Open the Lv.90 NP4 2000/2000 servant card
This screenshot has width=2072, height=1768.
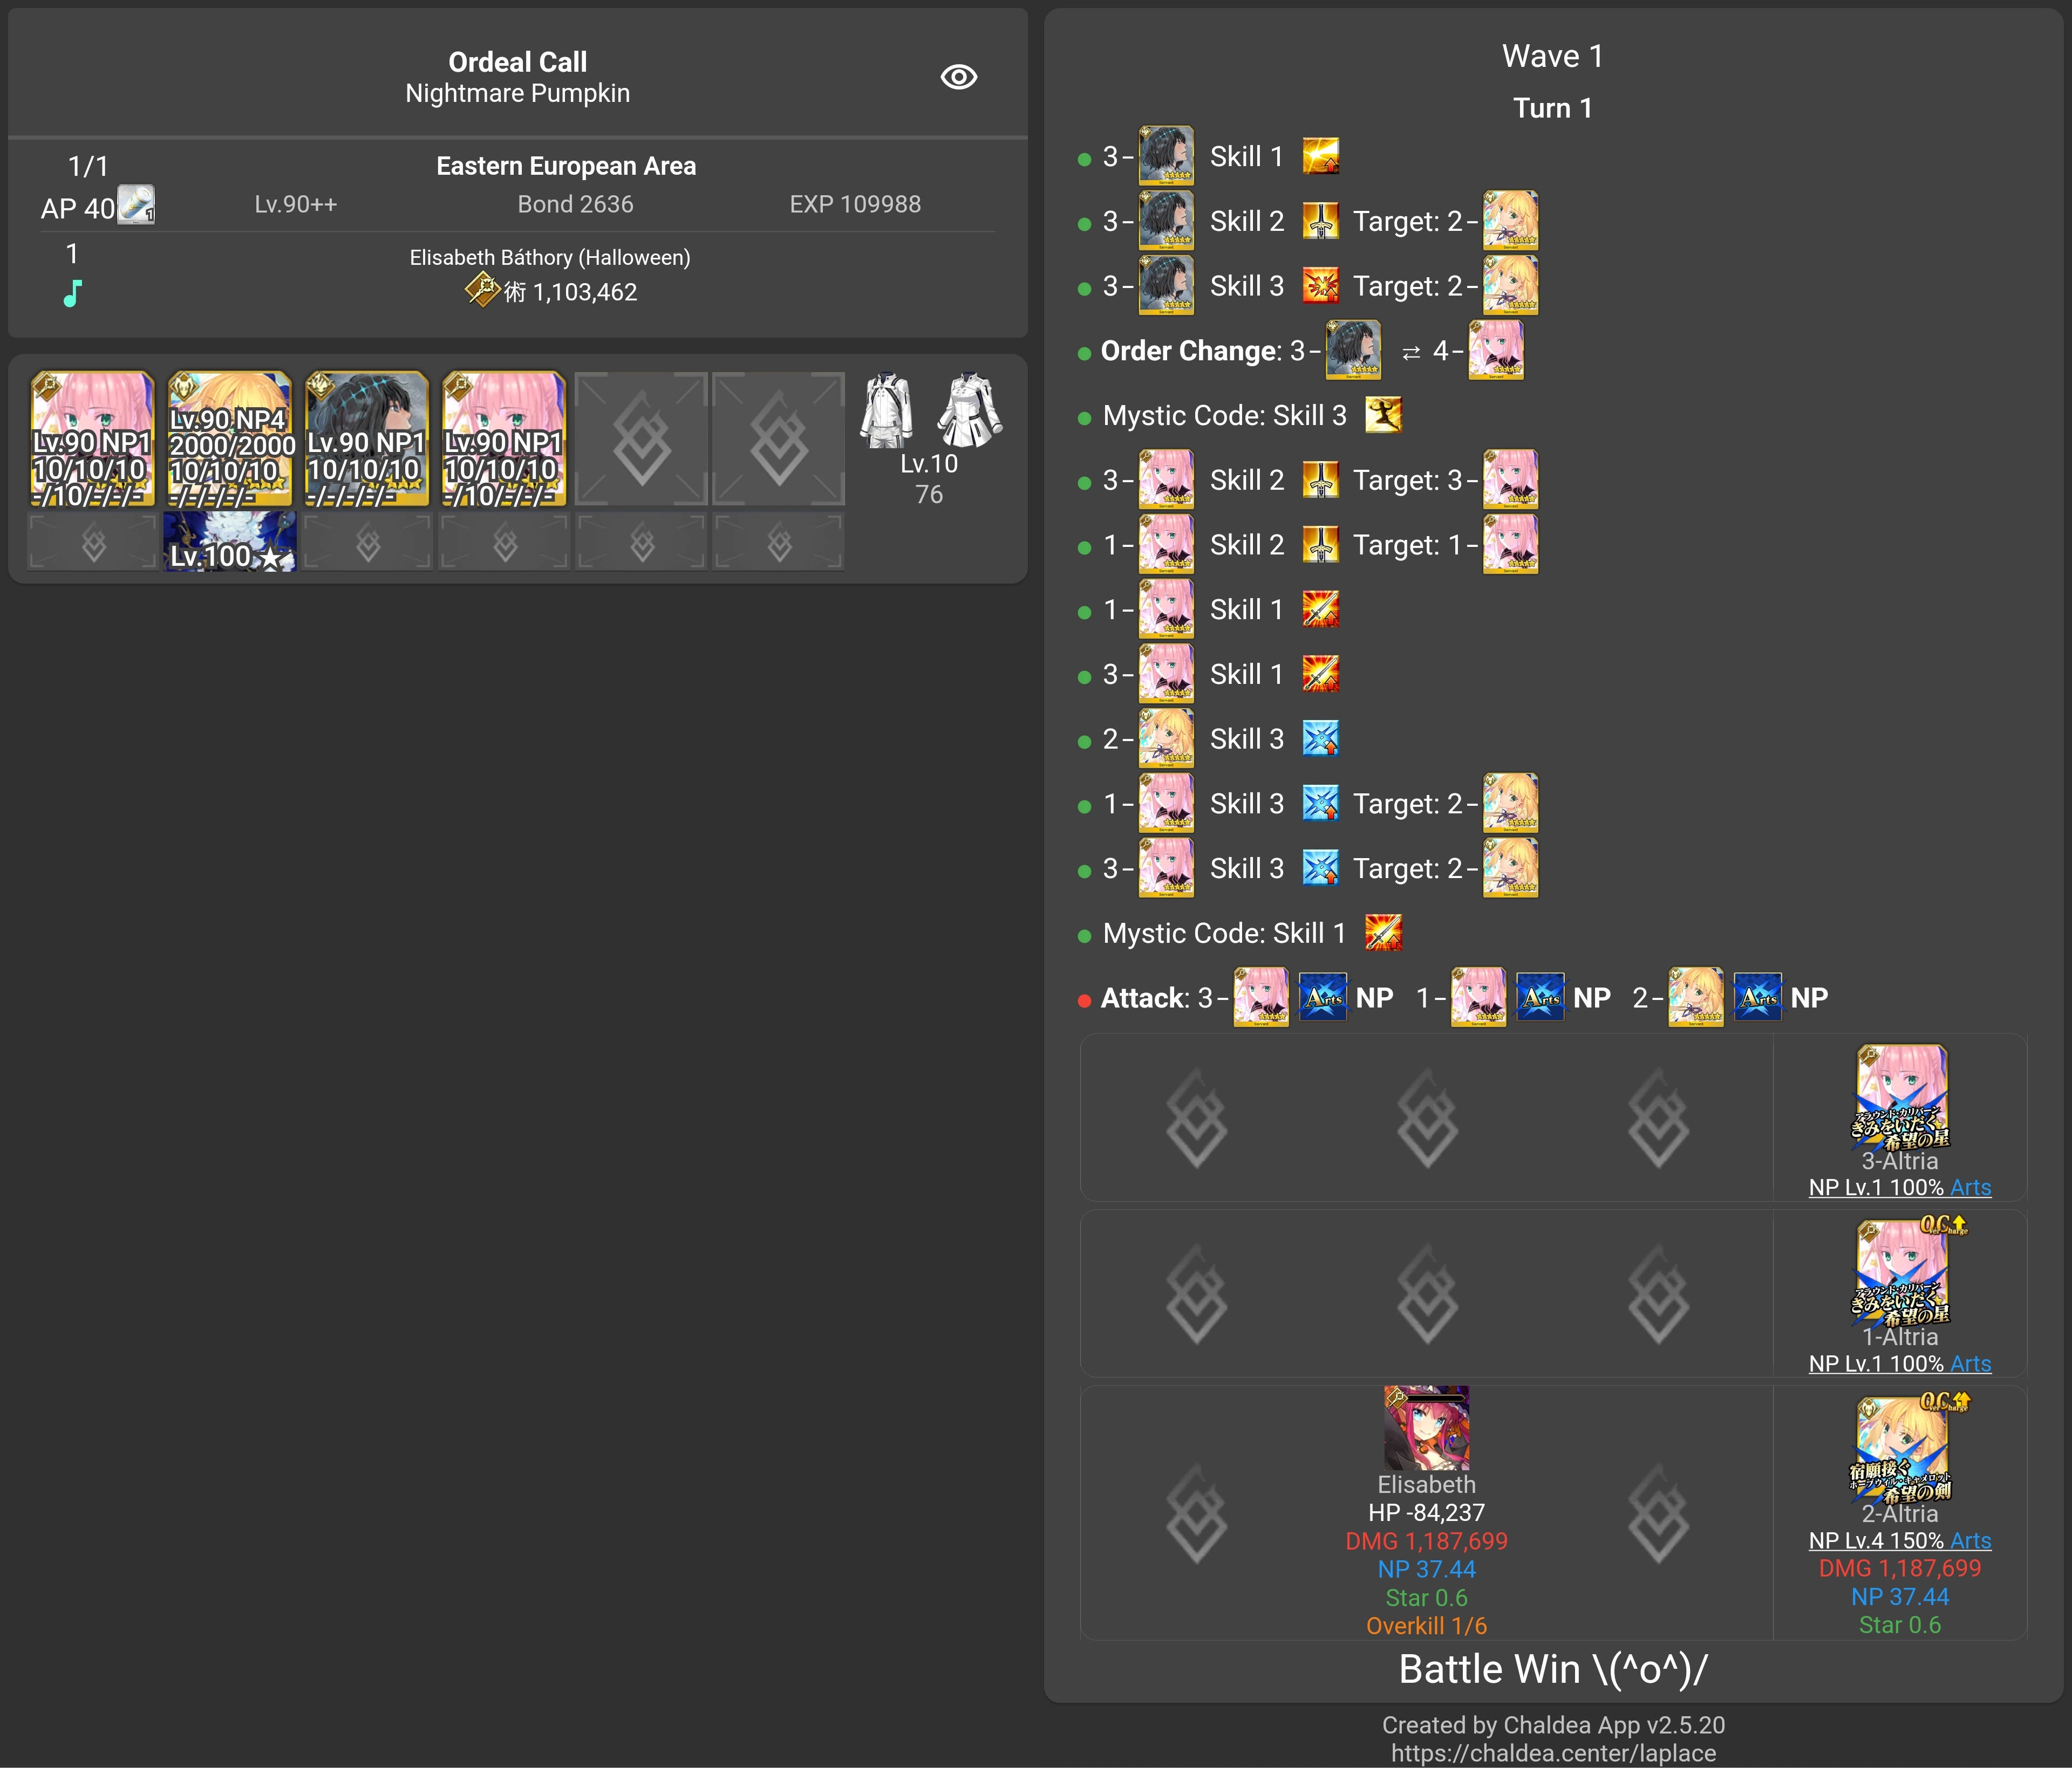click(x=230, y=440)
